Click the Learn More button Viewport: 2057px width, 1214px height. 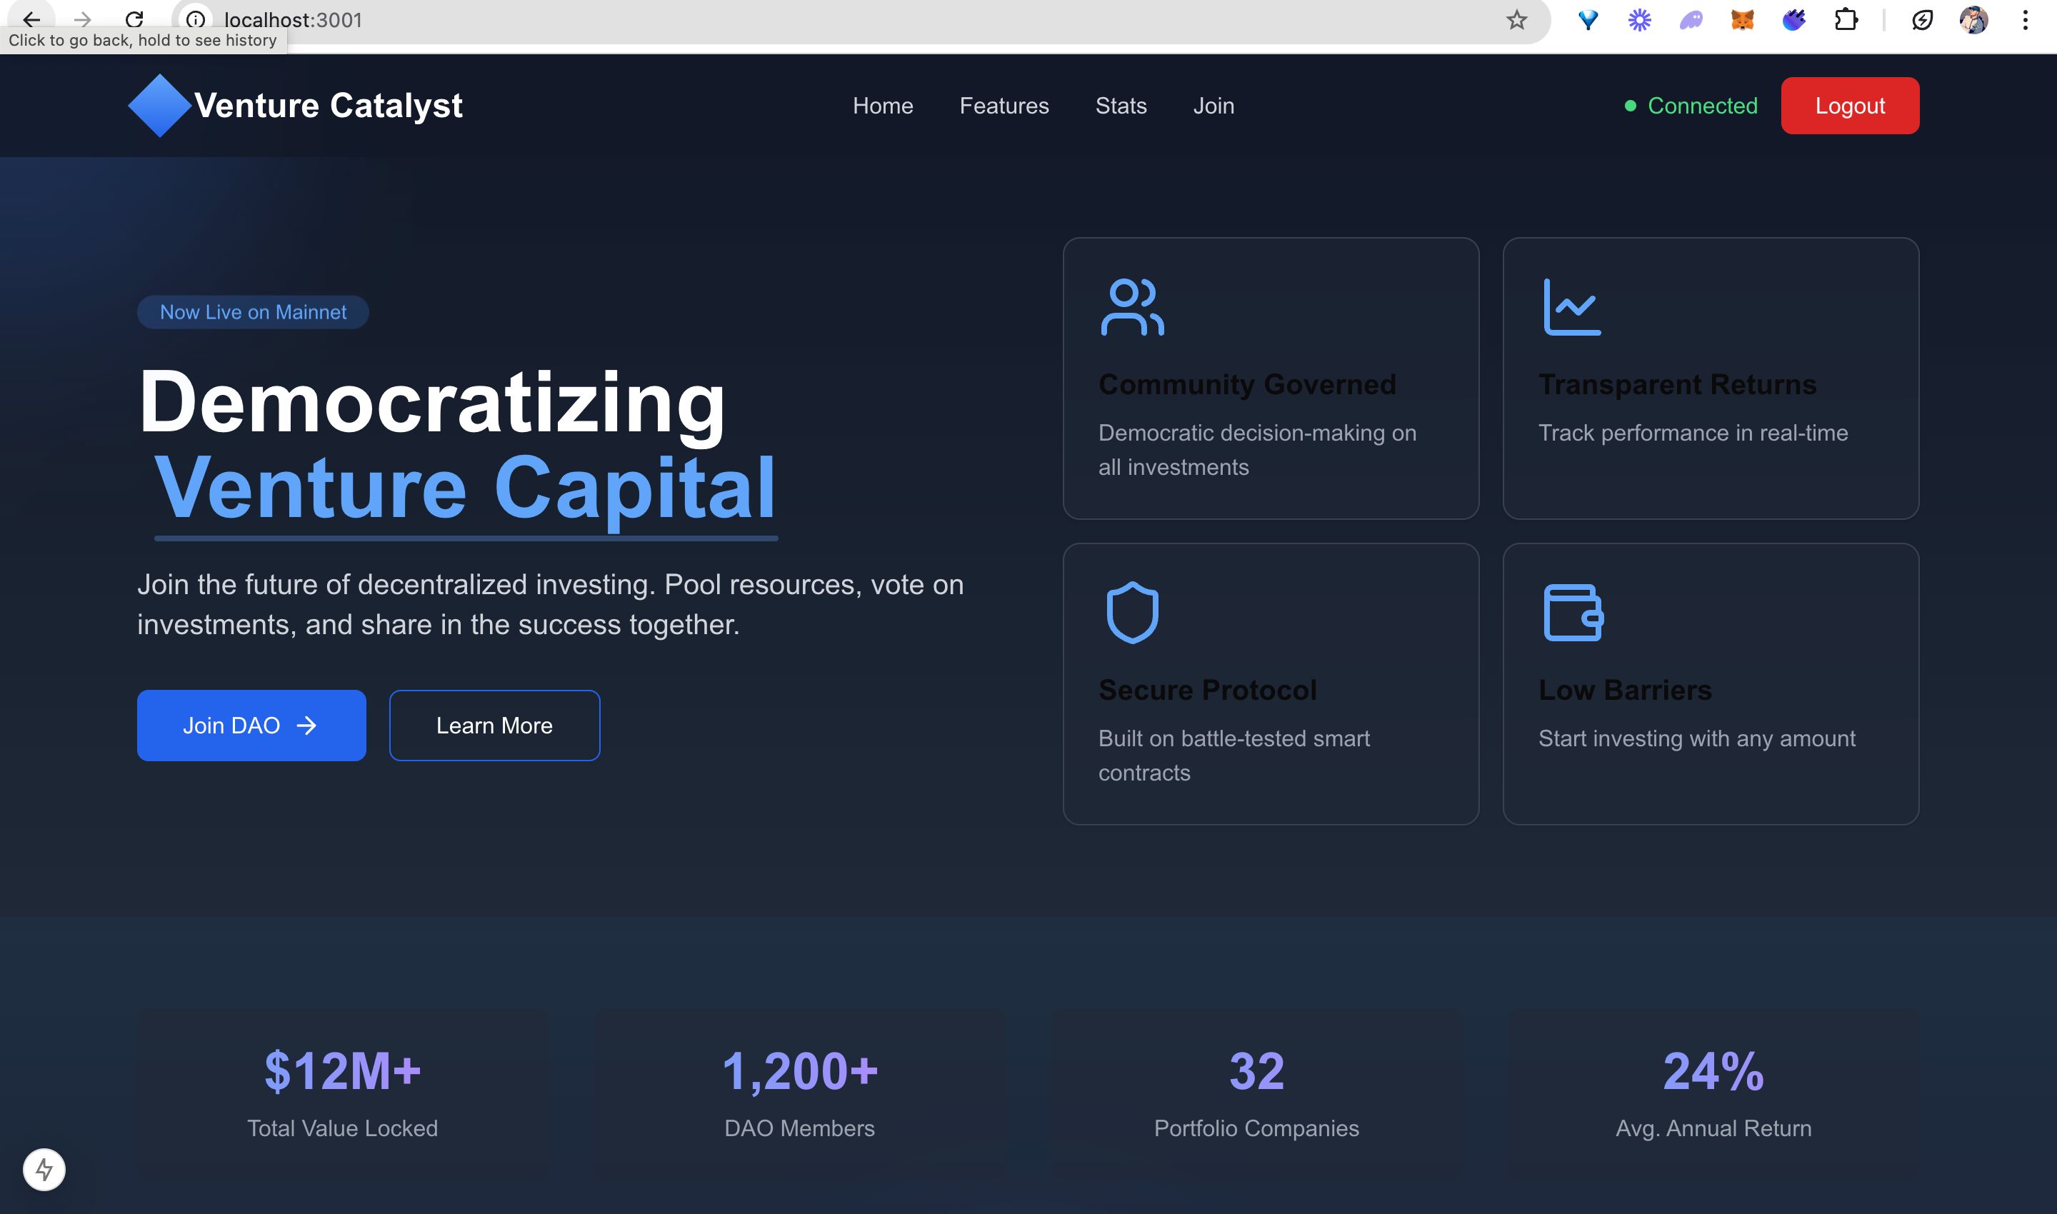pos(494,726)
